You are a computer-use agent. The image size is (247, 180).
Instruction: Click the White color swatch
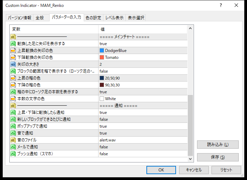point(102,99)
